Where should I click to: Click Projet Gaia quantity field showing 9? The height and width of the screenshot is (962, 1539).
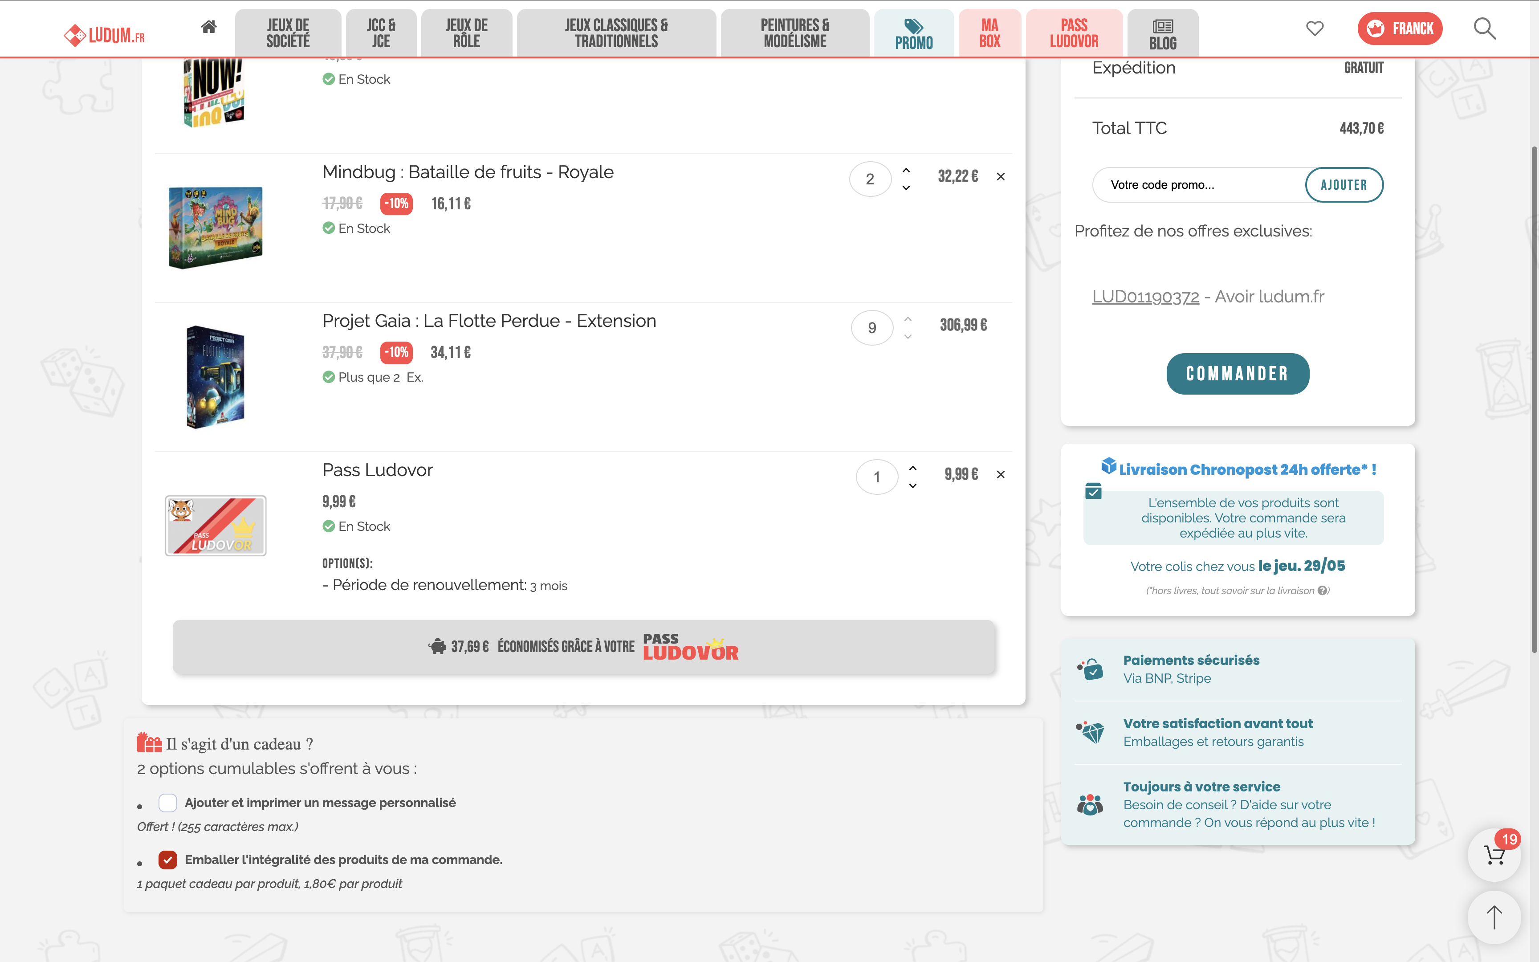point(872,328)
